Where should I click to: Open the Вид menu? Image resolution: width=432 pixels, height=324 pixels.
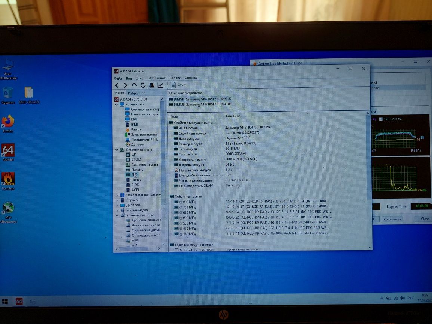click(129, 78)
